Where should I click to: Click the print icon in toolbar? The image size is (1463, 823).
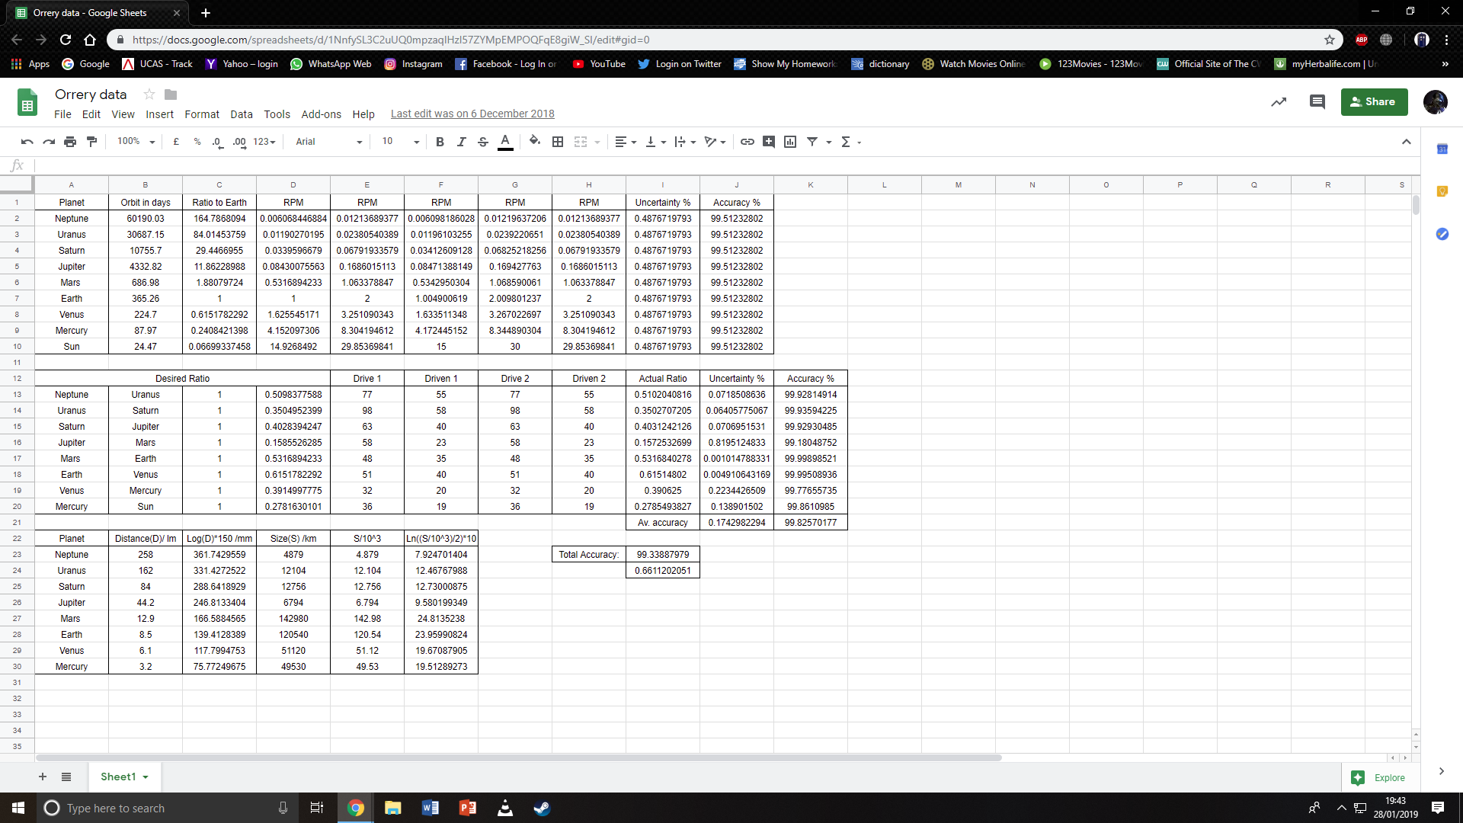click(x=70, y=142)
